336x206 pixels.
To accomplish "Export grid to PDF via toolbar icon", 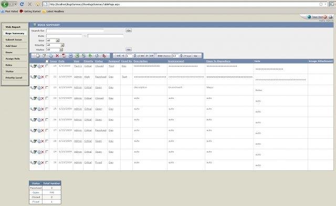I will point(64,56).
